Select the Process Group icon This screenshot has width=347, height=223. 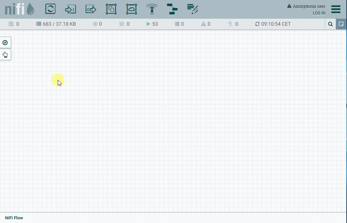click(111, 9)
